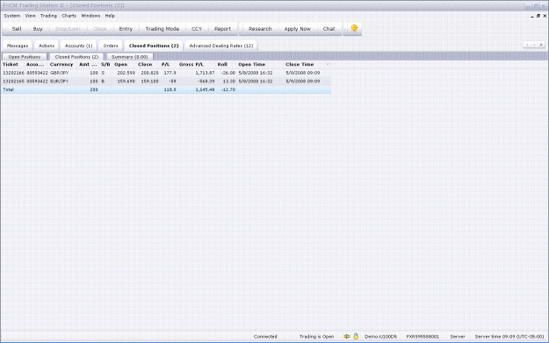Click the gross P/L value -568.39
Screen dimensions: 549x343
[206, 81]
